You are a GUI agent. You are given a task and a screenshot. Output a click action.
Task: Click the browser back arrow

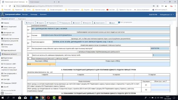(3, 6)
